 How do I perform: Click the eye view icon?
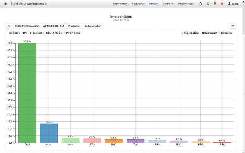pyautogui.click(x=208, y=3)
